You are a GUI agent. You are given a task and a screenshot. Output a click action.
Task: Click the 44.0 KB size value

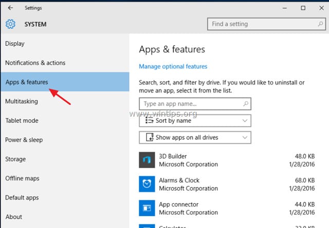[305, 204]
